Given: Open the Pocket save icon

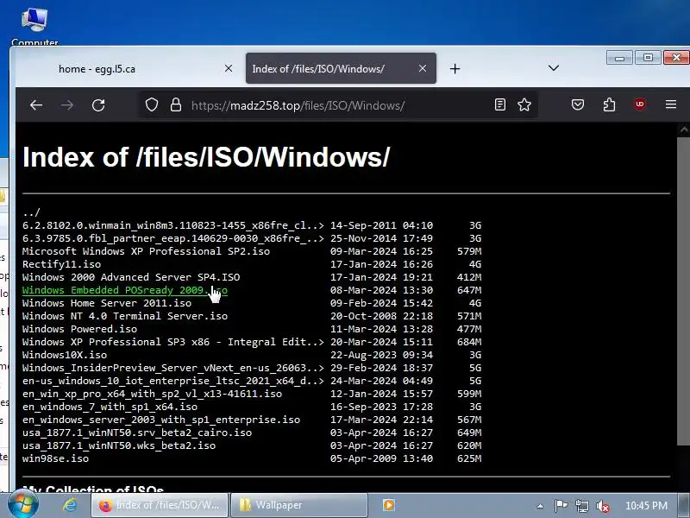Looking at the screenshot, I should pos(578,104).
